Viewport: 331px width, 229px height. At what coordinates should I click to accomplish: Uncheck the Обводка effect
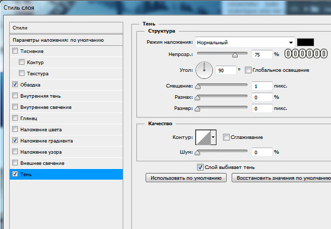[15, 84]
